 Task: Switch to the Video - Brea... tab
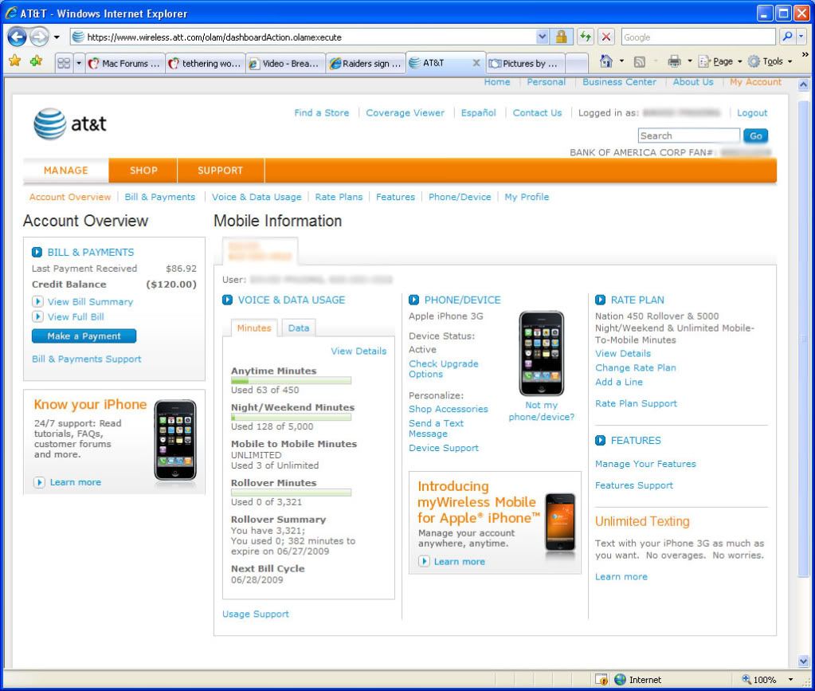(285, 64)
